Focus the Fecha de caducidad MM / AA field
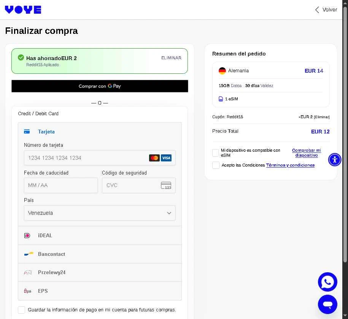Screen dimensions: 348x319 point(61,185)
